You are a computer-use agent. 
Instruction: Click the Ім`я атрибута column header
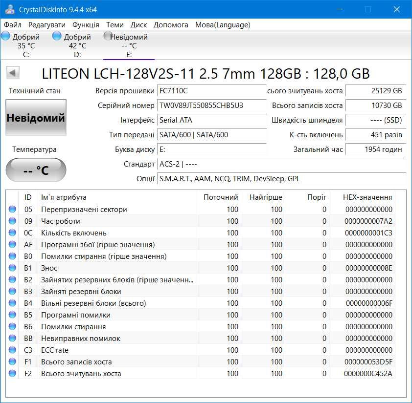117,197
